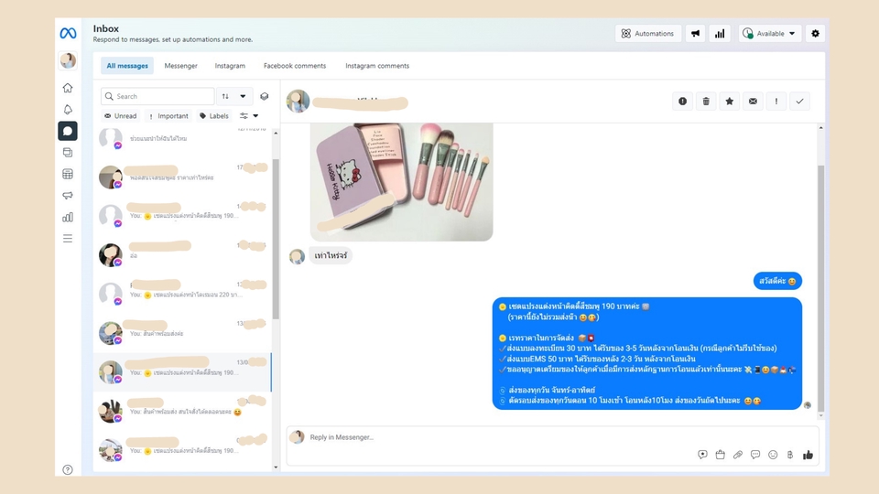Open the currently selected conversation dated 13/0
The width and height of the screenshot is (879, 494).
tap(183, 372)
